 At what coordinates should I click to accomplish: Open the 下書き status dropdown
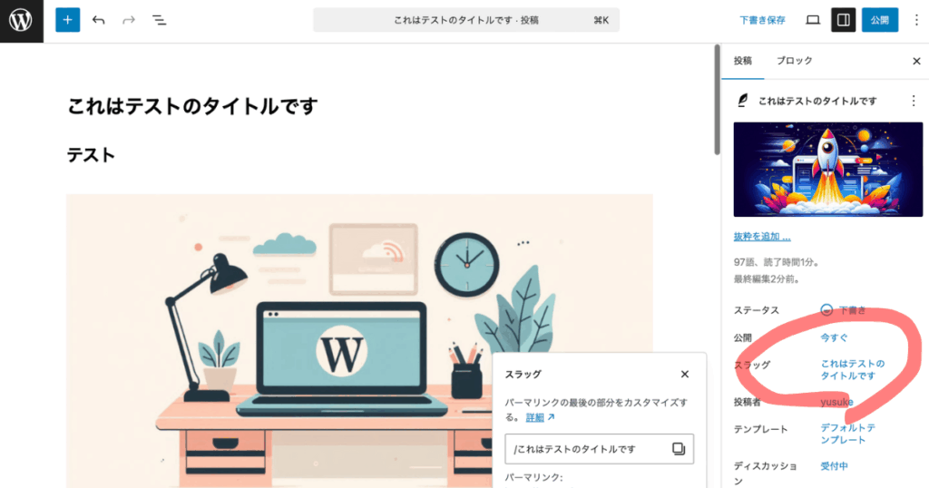coord(844,309)
